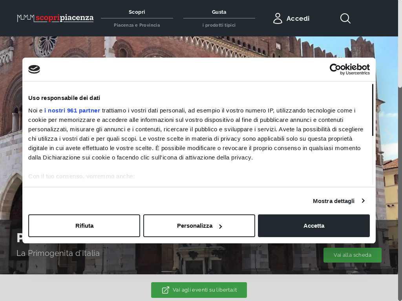Open the Scopri menu

pos(137,12)
